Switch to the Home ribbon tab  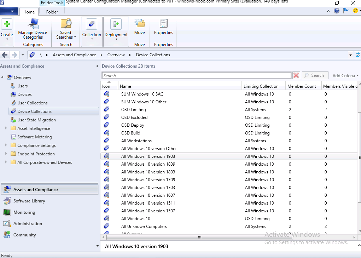click(29, 12)
